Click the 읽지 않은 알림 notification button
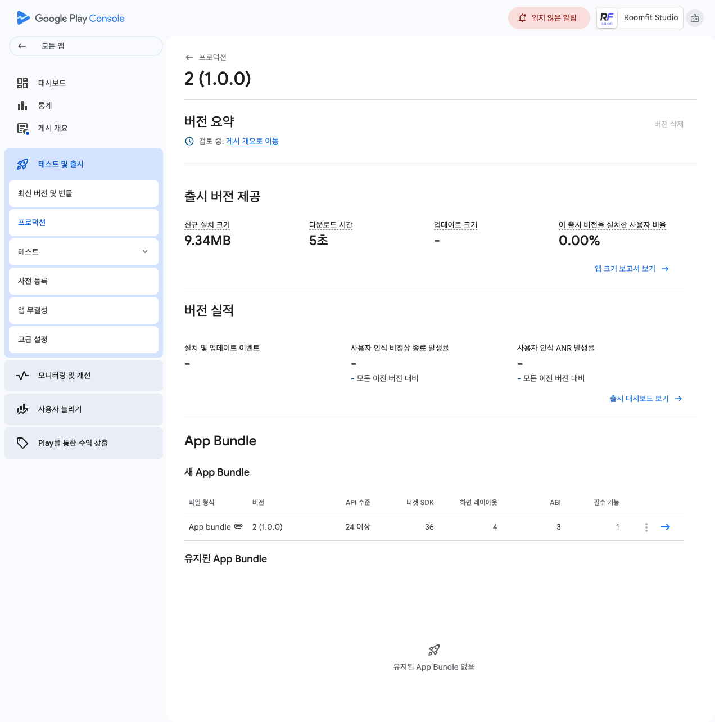715x722 pixels. (549, 18)
